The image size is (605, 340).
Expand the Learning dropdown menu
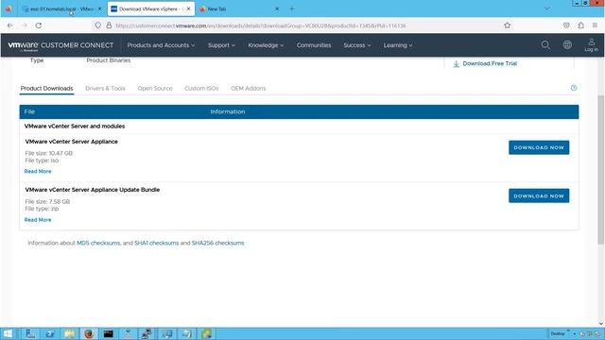click(x=398, y=45)
